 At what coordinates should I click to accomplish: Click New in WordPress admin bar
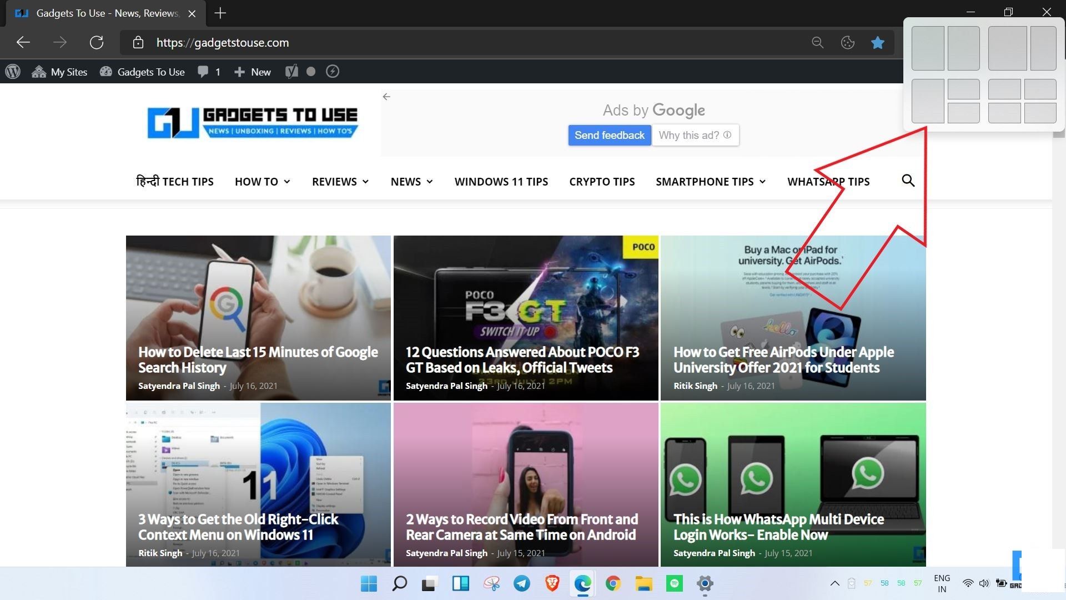pos(253,72)
